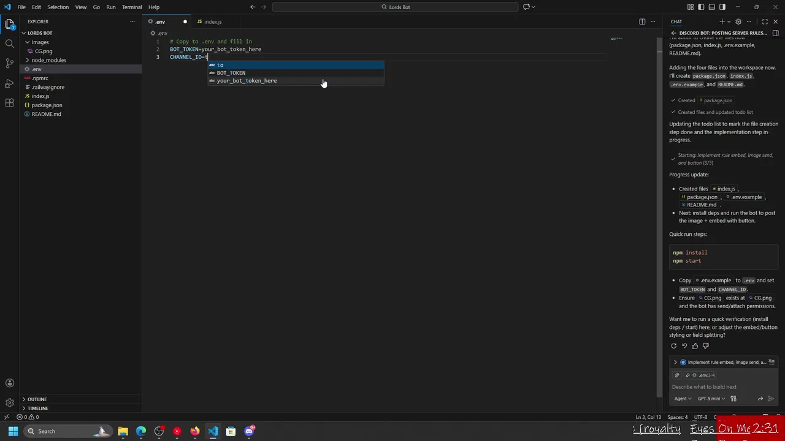Click the Spaces: 4 indentation status
The image size is (785, 441).
pyautogui.click(x=678, y=417)
